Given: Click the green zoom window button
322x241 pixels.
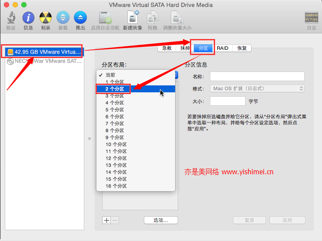Looking at the screenshot, I should coord(24,5).
